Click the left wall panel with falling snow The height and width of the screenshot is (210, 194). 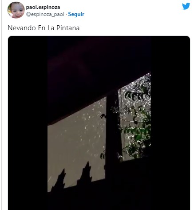pyautogui.click(x=77, y=141)
